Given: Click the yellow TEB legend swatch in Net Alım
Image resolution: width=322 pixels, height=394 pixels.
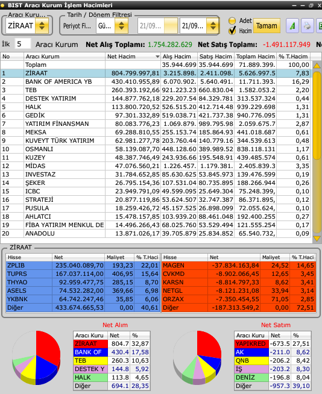Looking at the screenshot, I should (x=90, y=361).
